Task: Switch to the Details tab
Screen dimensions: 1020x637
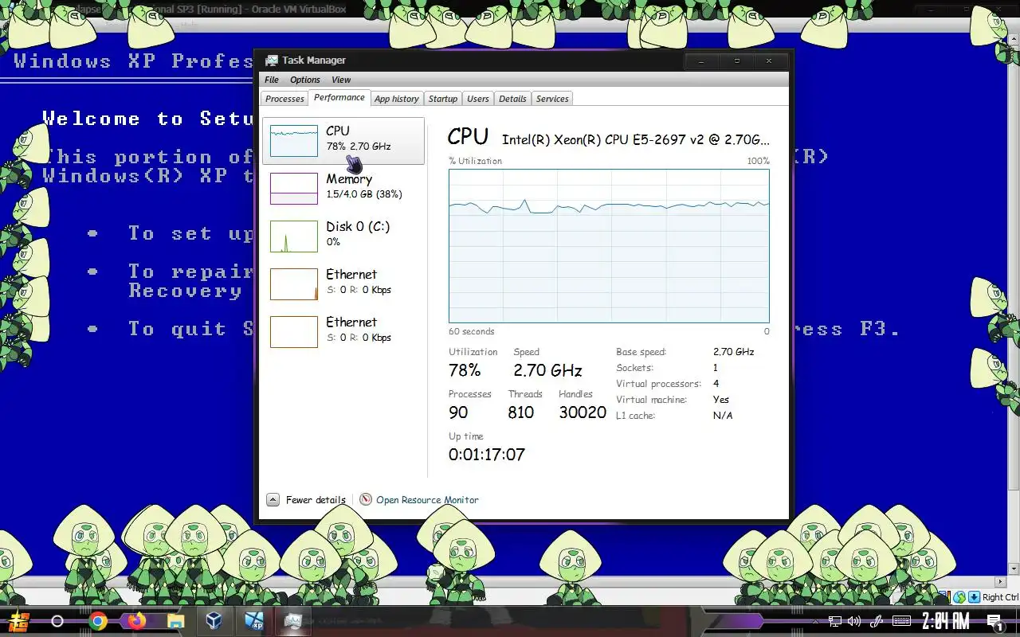Action: (x=512, y=99)
